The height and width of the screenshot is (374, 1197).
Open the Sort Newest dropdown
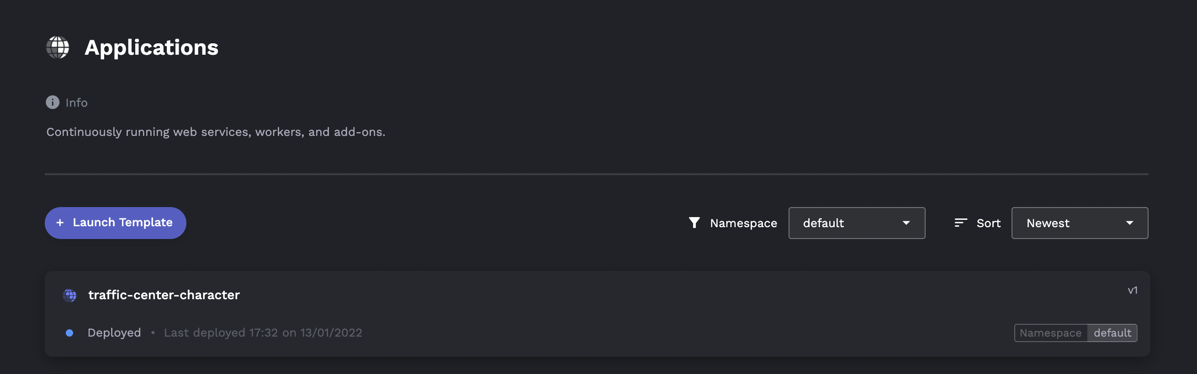tap(1080, 223)
